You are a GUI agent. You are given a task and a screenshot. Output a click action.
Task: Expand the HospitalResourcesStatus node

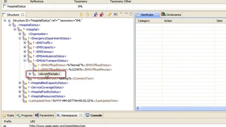click(x=20, y=96)
